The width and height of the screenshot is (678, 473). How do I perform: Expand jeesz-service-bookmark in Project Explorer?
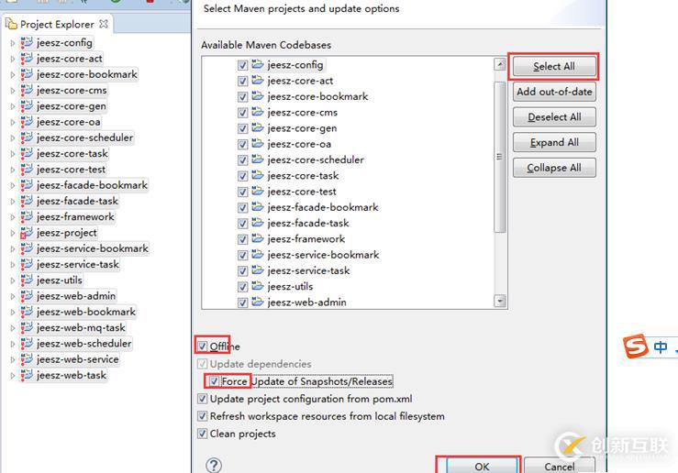click(13, 248)
